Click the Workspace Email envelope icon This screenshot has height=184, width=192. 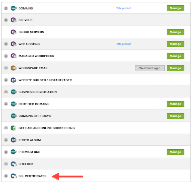(13, 68)
